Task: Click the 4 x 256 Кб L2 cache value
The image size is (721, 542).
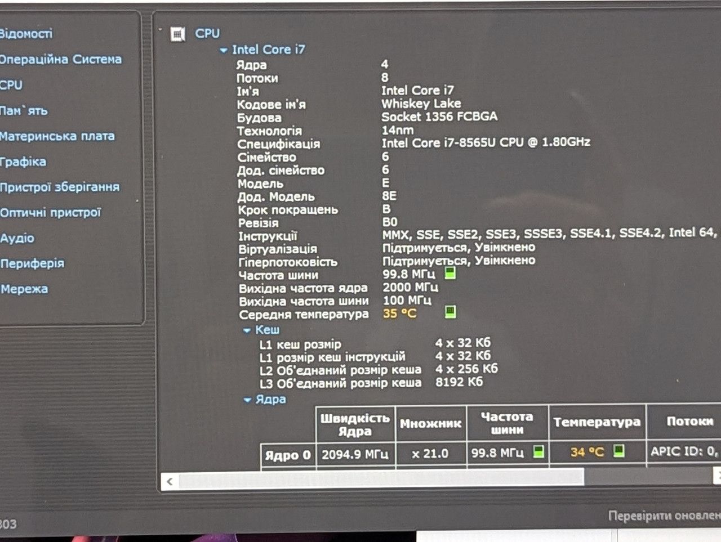Action: coord(467,369)
